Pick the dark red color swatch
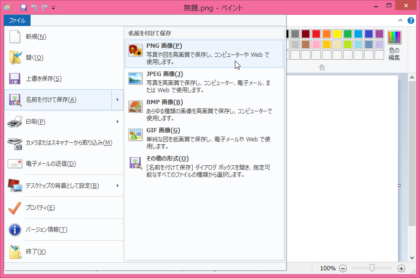The height and width of the screenshot is (278, 420). point(306,34)
